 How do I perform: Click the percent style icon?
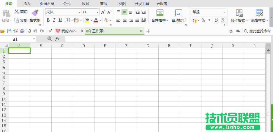click(203, 20)
